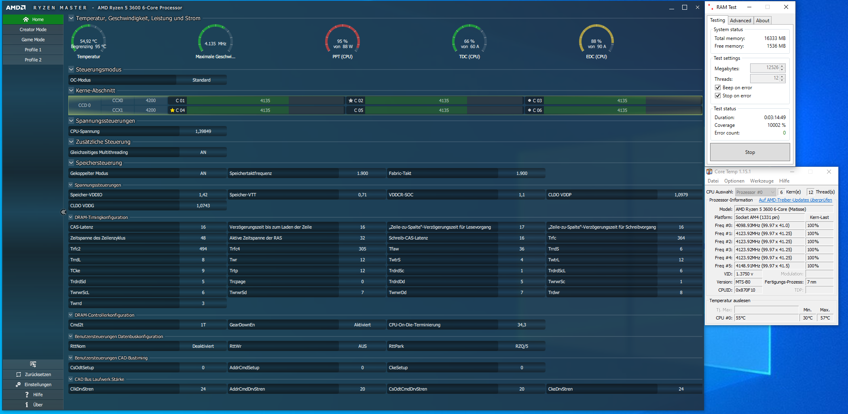The image size is (848, 414).
Task: Click the dot marker on core C 03
Action: pyautogui.click(x=529, y=101)
